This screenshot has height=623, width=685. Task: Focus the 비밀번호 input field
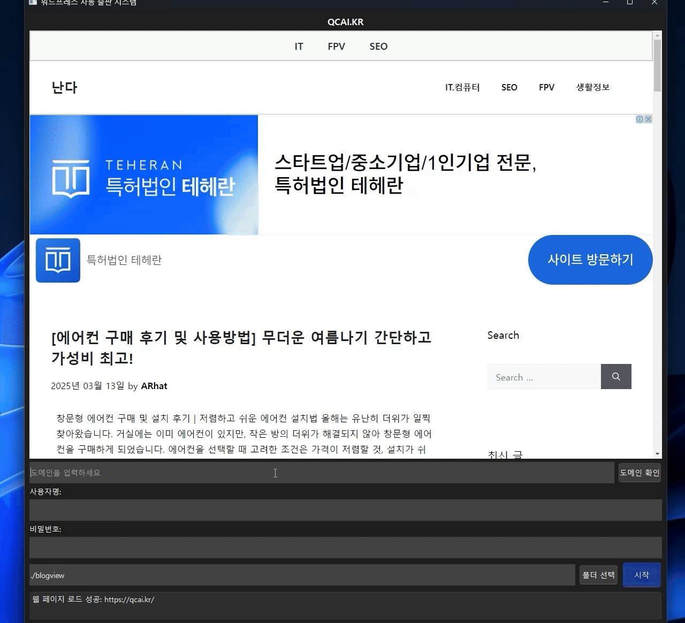[345, 548]
